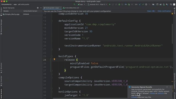Click build.gradle breadcrumb in navigation bar
Image resolution: width=176 pixels, height=99 pixels.
coord(24,4)
